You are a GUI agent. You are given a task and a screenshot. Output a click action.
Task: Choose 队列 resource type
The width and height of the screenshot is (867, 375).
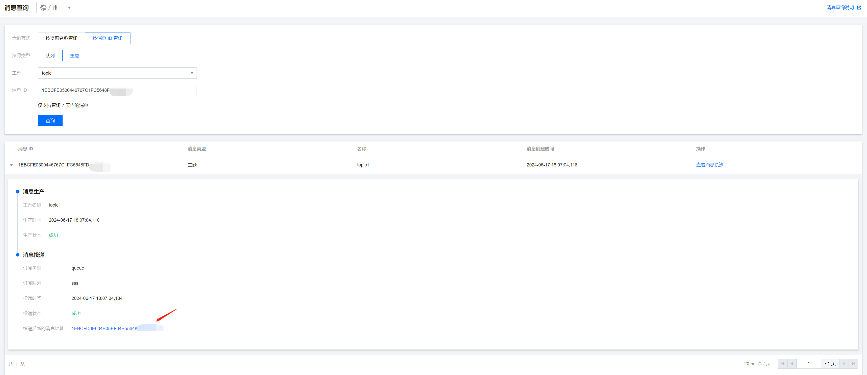click(50, 55)
